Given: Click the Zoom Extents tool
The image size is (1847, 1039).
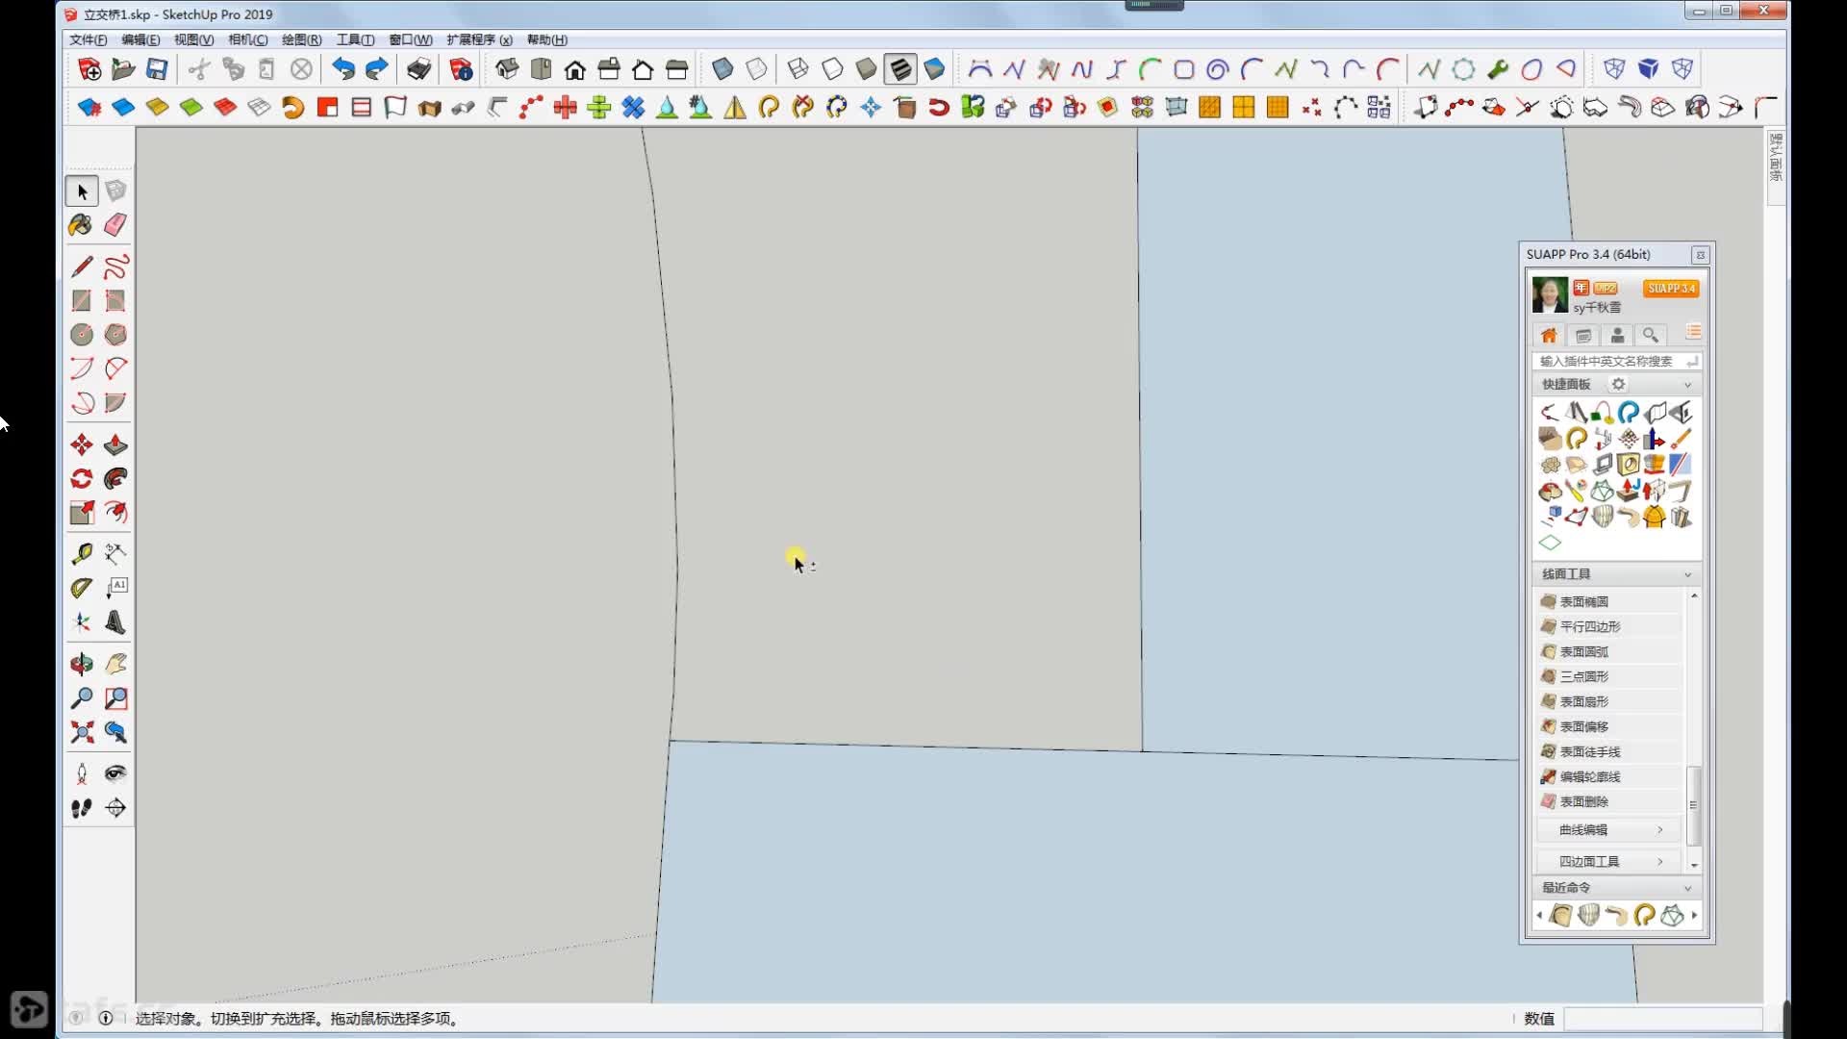Looking at the screenshot, I should (82, 732).
